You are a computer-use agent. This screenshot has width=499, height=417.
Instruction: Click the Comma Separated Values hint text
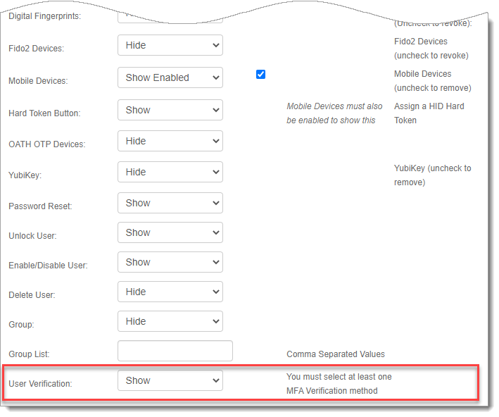(336, 354)
